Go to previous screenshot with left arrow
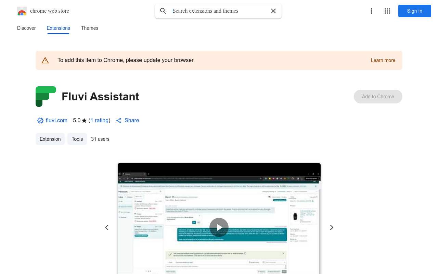The width and height of the screenshot is (438, 274). 107,227
